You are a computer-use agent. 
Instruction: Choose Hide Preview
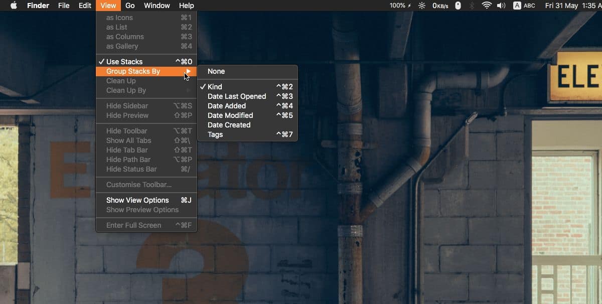pos(146,115)
